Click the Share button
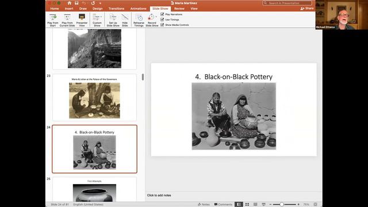This screenshot has width=368, height=207. tap(306, 9)
